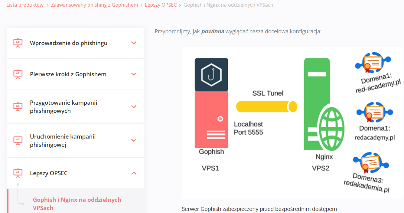Viewport: 404px width, 213px height.
Task: Select Gophish i Nginx na oddzielnych VPSach lesson
Action: tap(77, 204)
